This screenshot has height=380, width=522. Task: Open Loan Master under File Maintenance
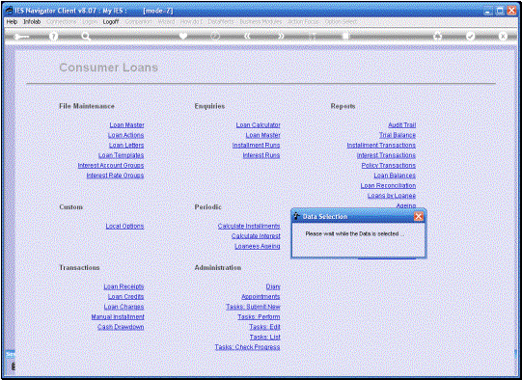pyautogui.click(x=126, y=125)
